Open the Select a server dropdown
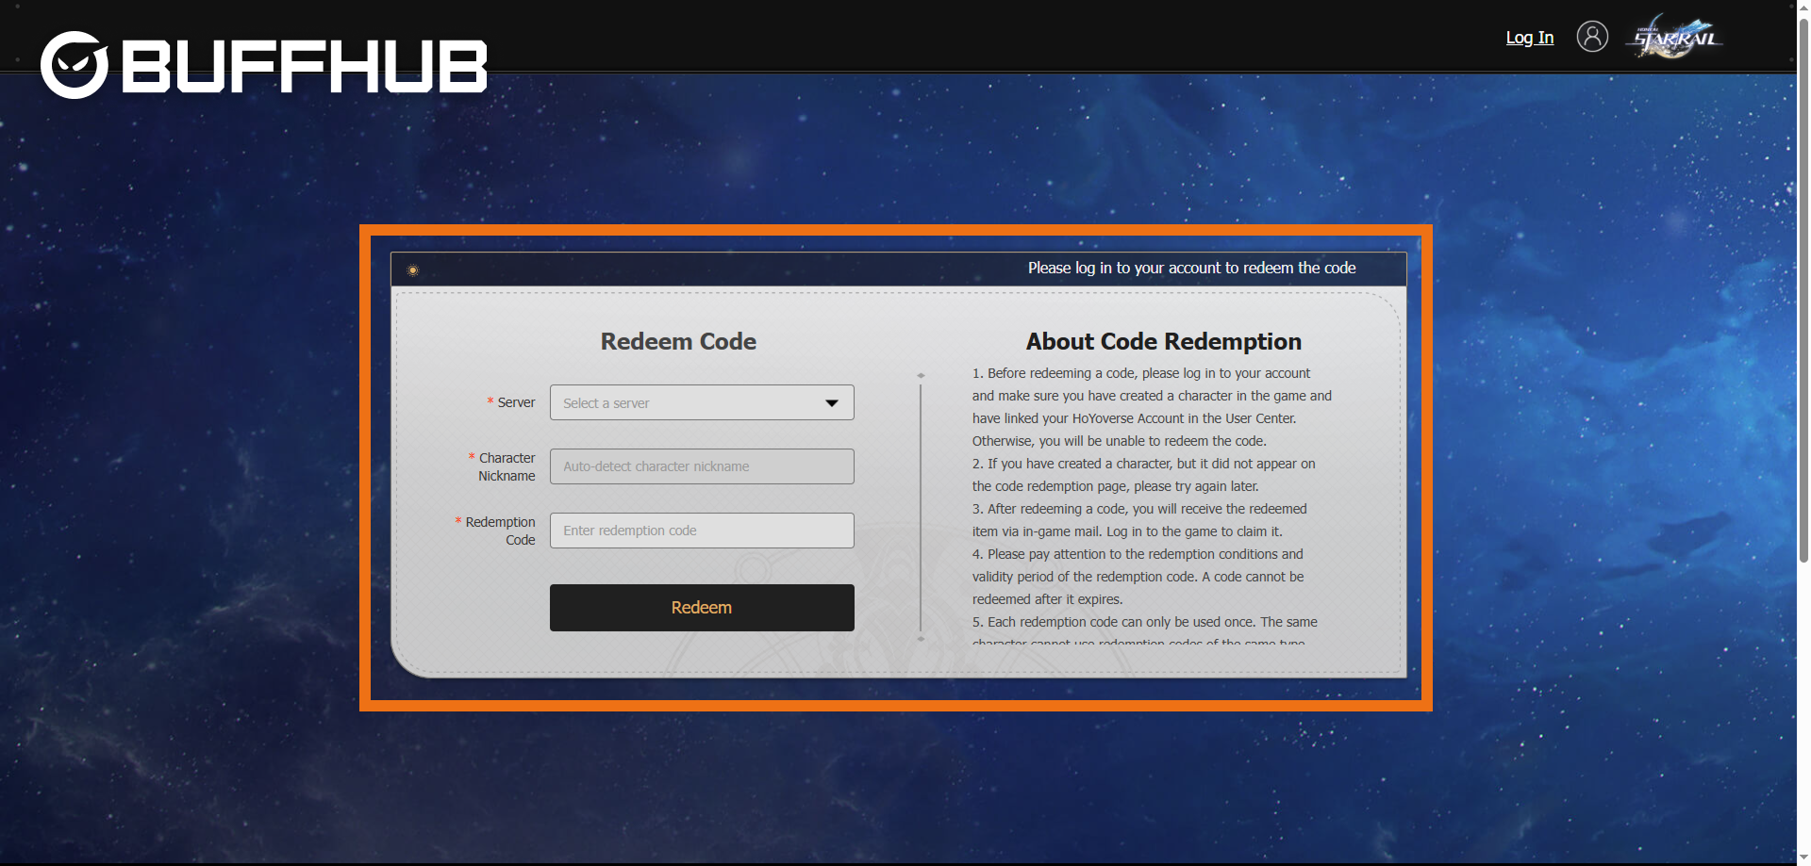 689,402
